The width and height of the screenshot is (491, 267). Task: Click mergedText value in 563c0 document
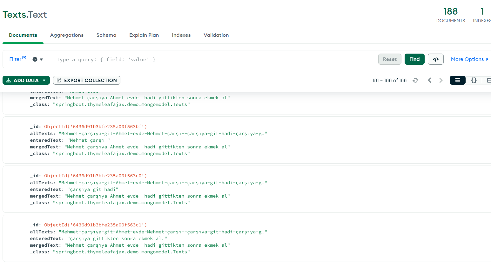click(x=147, y=196)
